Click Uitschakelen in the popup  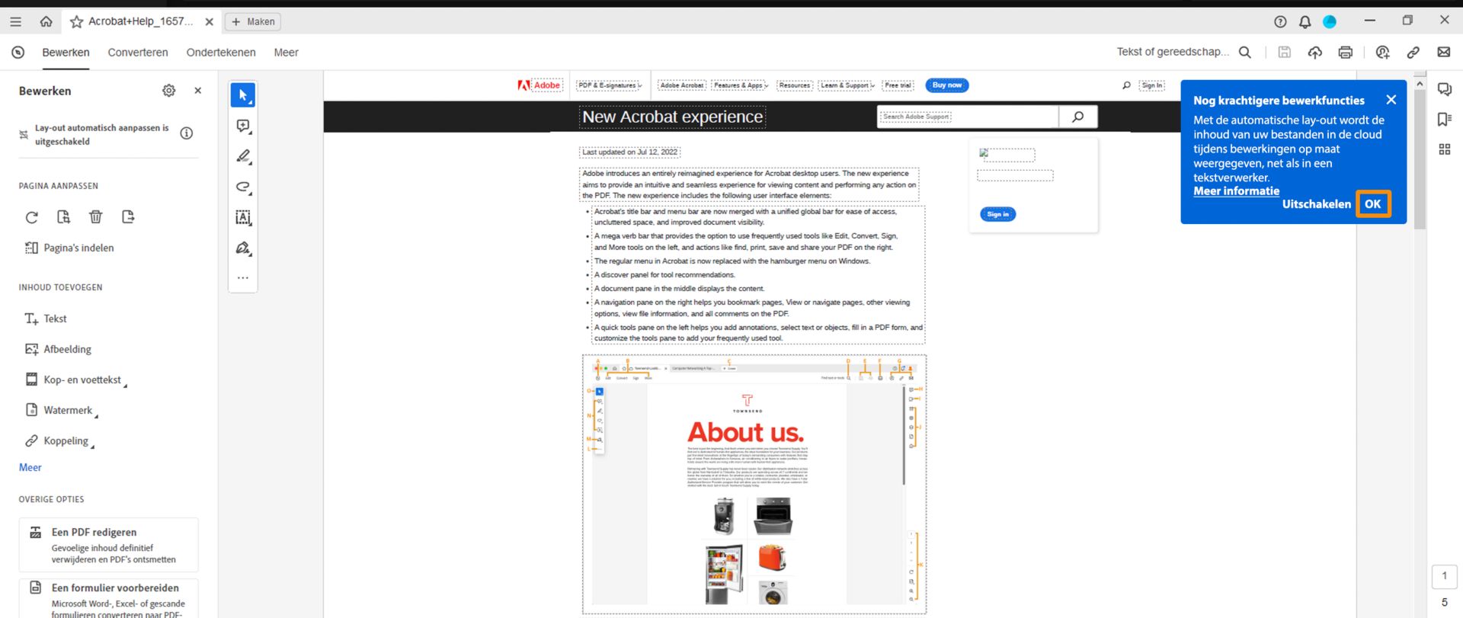[x=1316, y=204]
